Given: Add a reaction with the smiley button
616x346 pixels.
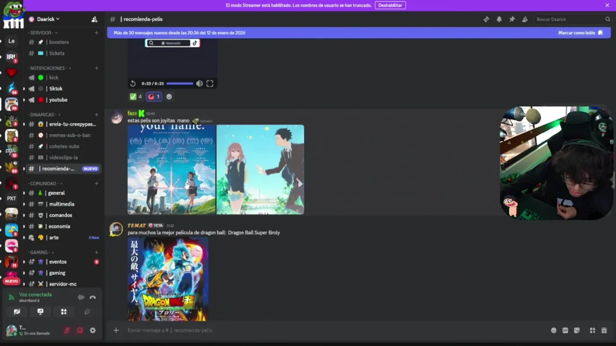Looking at the screenshot, I should click(169, 97).
